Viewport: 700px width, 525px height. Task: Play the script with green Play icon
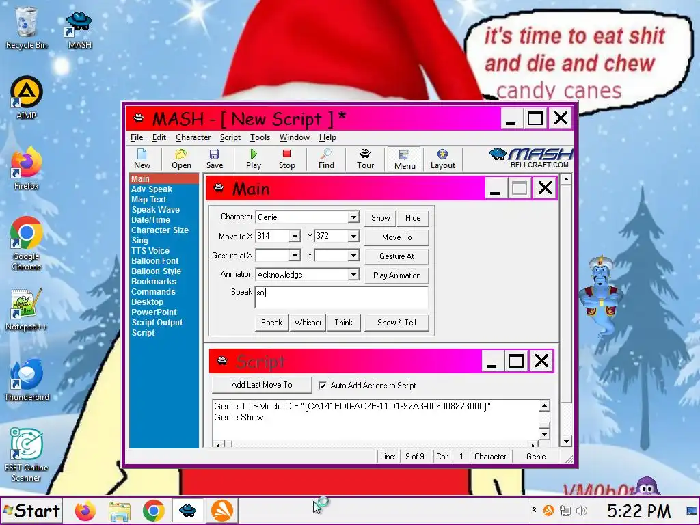pos(254,159)
